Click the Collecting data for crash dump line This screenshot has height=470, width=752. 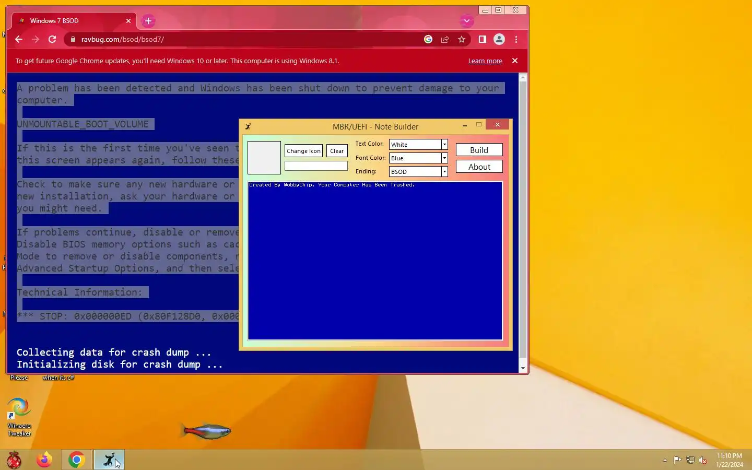coord(114,352)
